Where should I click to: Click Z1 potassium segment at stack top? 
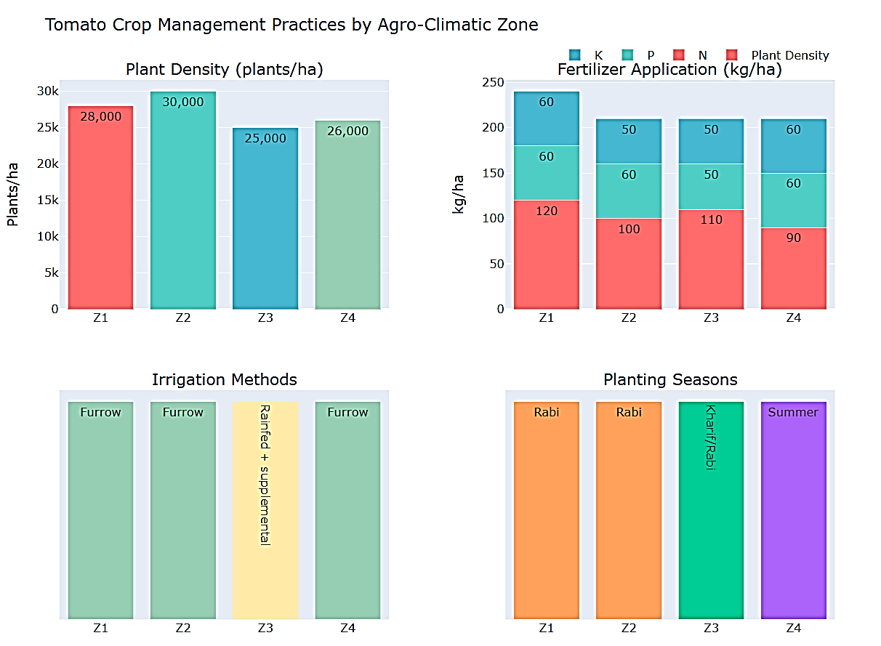[547, 118]
